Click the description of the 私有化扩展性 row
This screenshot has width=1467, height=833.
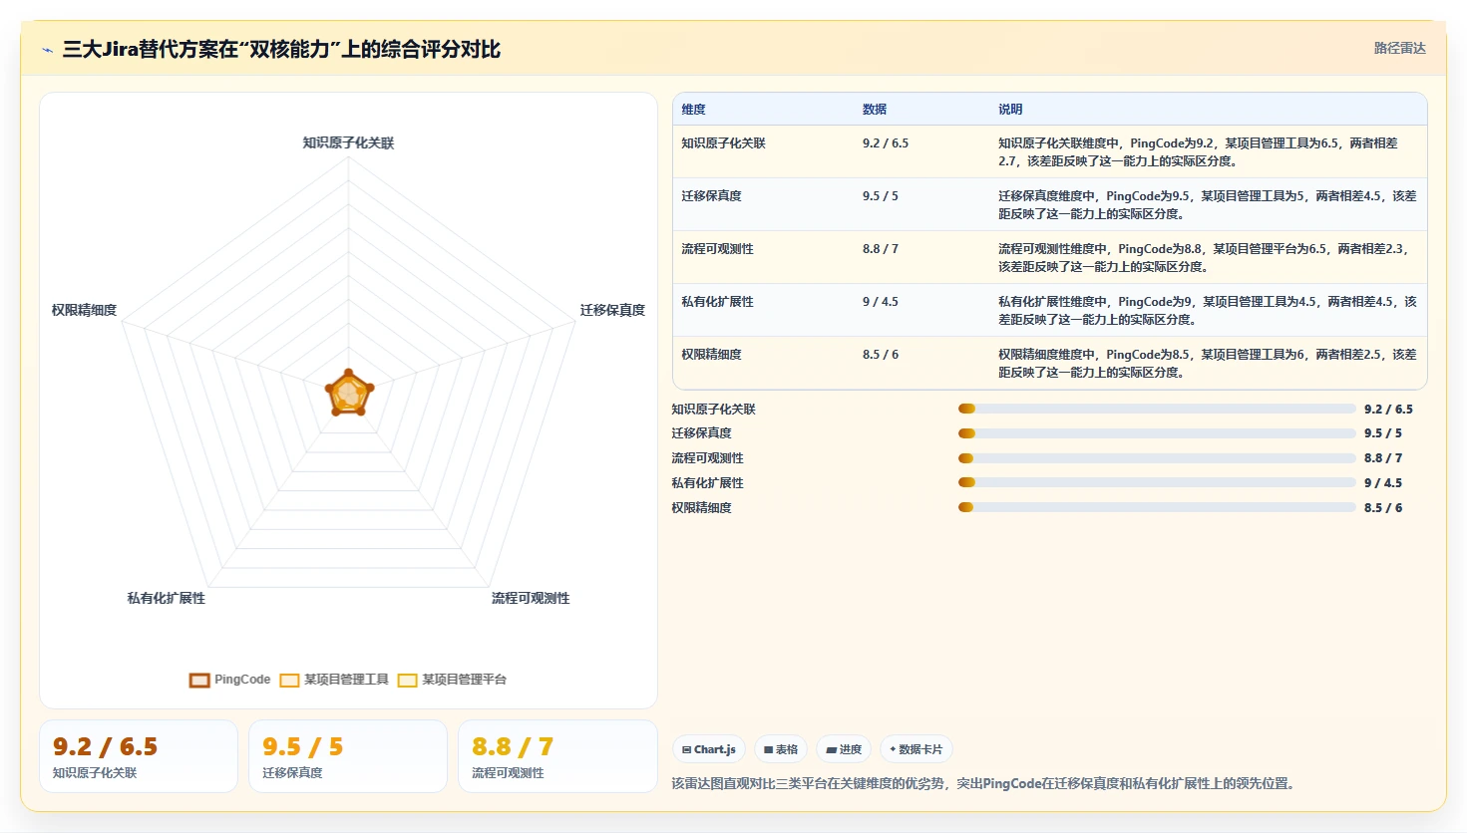click(x=1208, y=311)
